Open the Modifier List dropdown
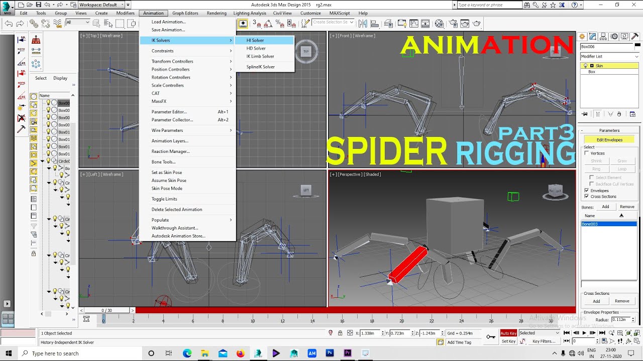 [x=609, y=57]
